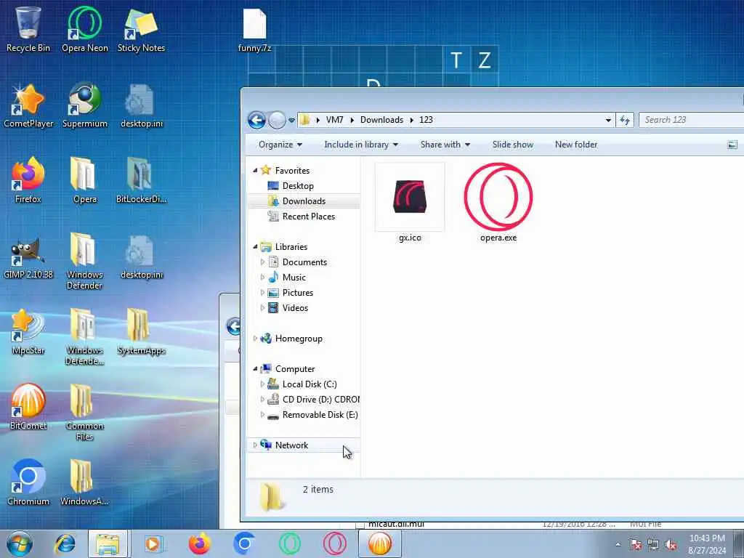Image resolution: width=744 pixels, height=558 pixels.
Task: Select the funny.7z file on the desktop
Action: click(255, 31)
